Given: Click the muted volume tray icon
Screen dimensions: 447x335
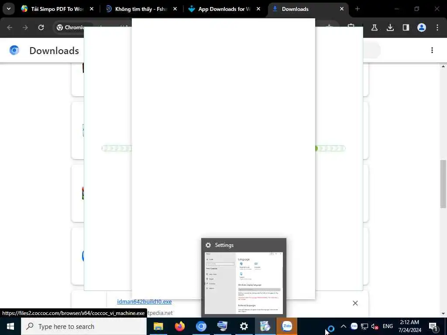Looking at the screenshot, I should click(x=375, y=326).
